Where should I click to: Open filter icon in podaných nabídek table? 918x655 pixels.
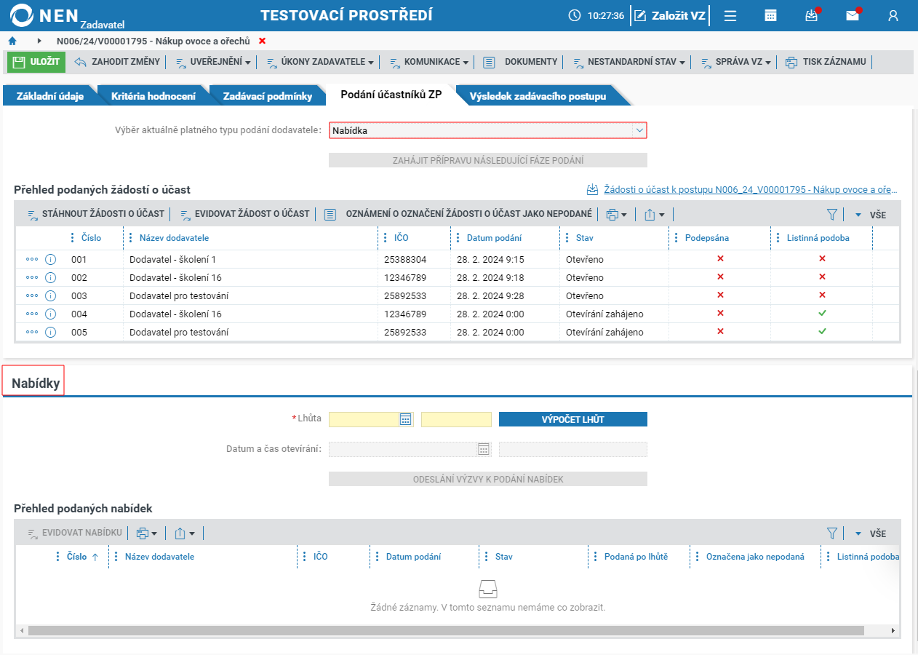coord(832,533)
